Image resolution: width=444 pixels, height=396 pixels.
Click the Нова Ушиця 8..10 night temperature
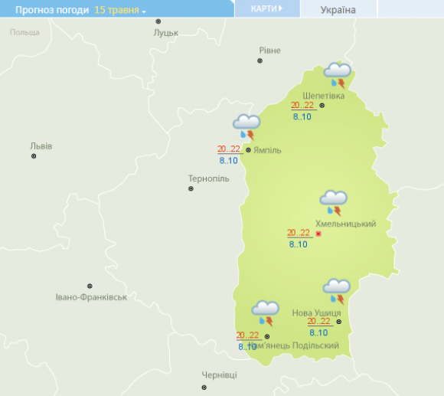[x=318, y=332]
